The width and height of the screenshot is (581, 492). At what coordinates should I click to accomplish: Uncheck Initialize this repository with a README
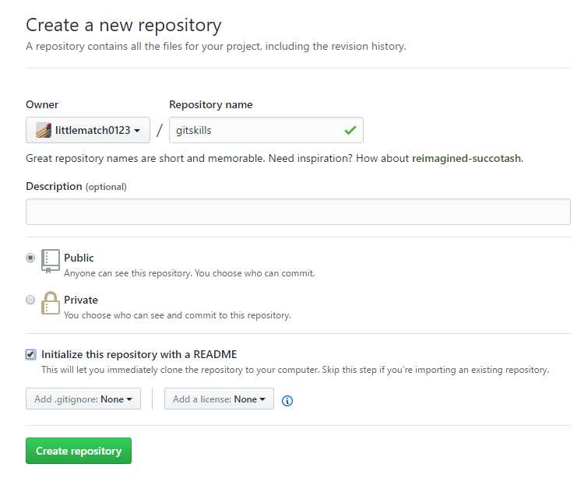(x=30, y=354)
